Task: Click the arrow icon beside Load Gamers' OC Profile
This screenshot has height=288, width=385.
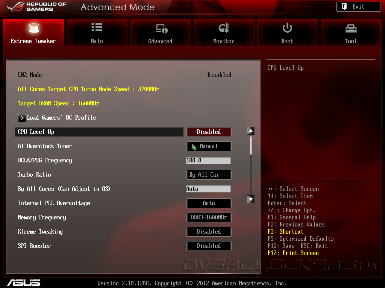Action: (22, 118)
